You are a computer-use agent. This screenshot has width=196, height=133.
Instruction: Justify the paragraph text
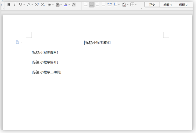(104, 5)
